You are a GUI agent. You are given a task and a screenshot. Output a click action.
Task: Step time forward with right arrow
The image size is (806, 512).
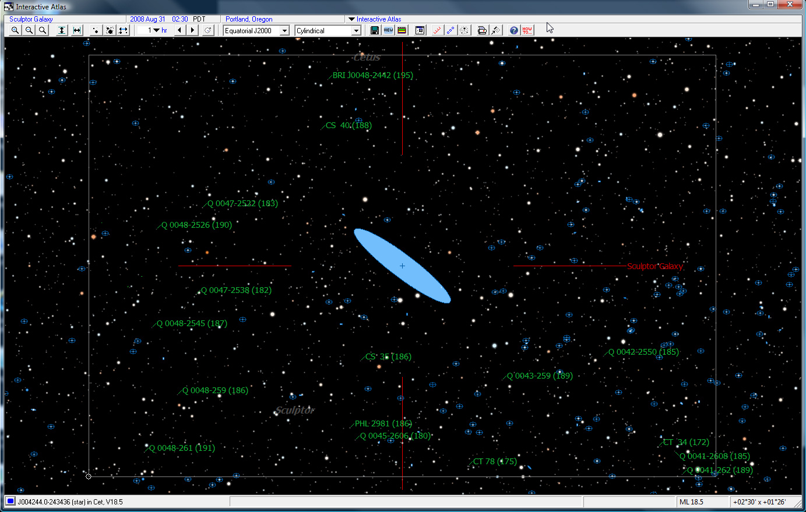[193, 30]
